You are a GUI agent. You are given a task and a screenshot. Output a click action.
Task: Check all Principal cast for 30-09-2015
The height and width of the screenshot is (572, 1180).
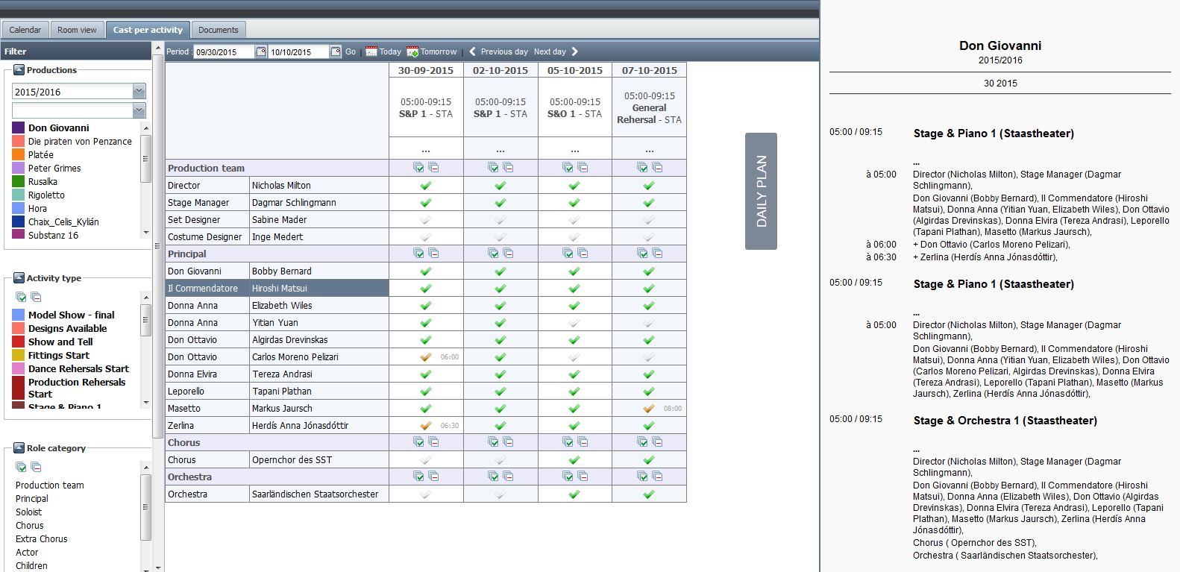tap(418, 254)
